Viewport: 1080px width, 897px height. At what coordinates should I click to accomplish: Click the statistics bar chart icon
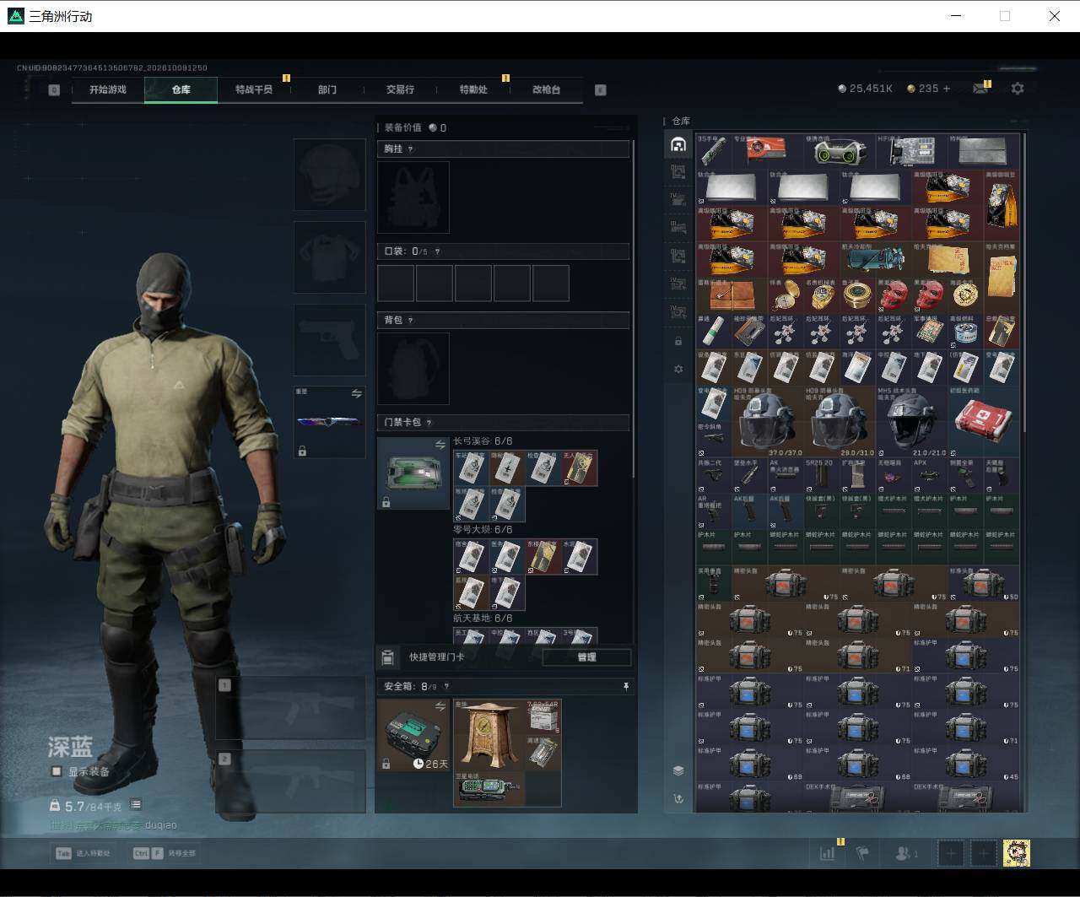(x=827, y=853)
